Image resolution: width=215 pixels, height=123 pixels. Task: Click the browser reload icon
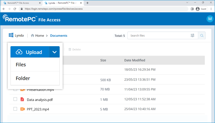point(15,9)
